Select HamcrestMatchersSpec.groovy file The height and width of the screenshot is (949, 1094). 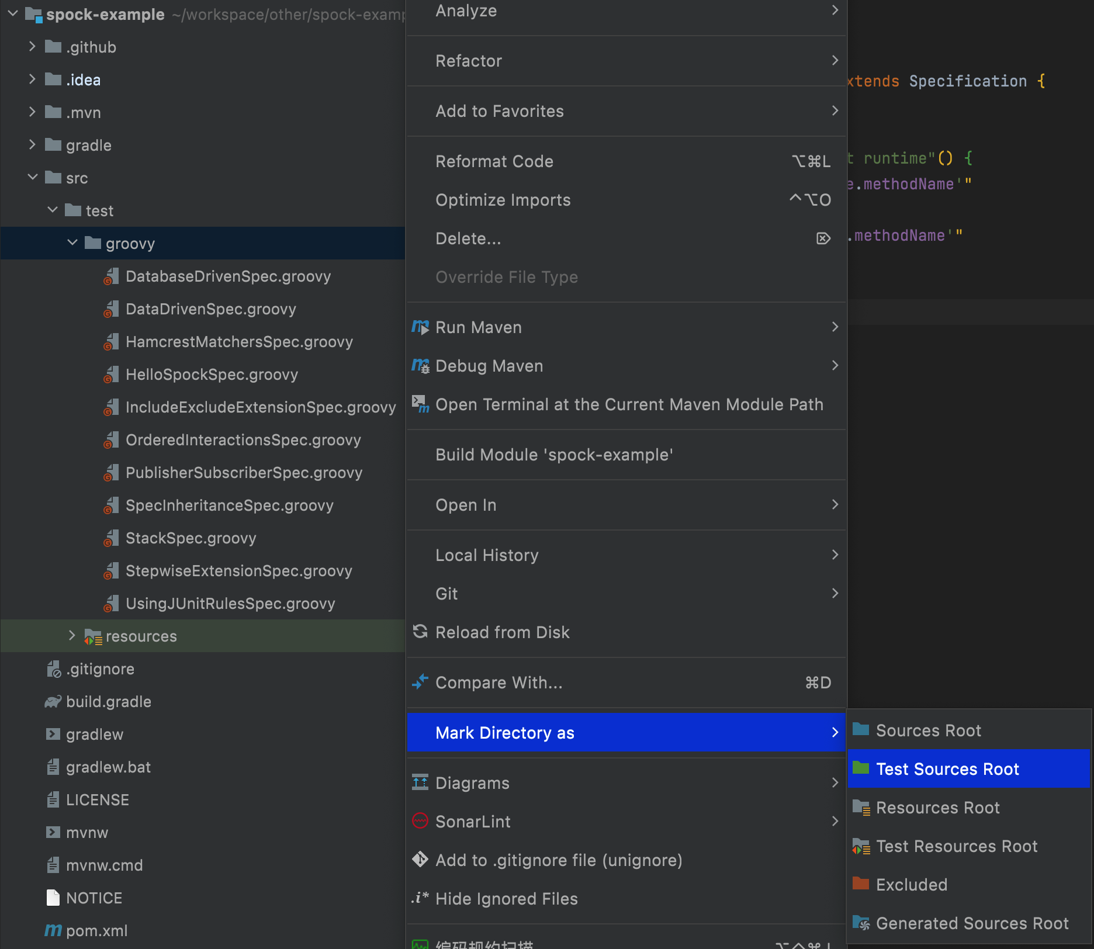[x=239, y=342]
